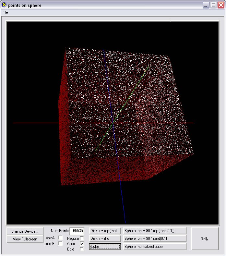Click the Num Points input field
226x256 pixels.
coord(77,231)
